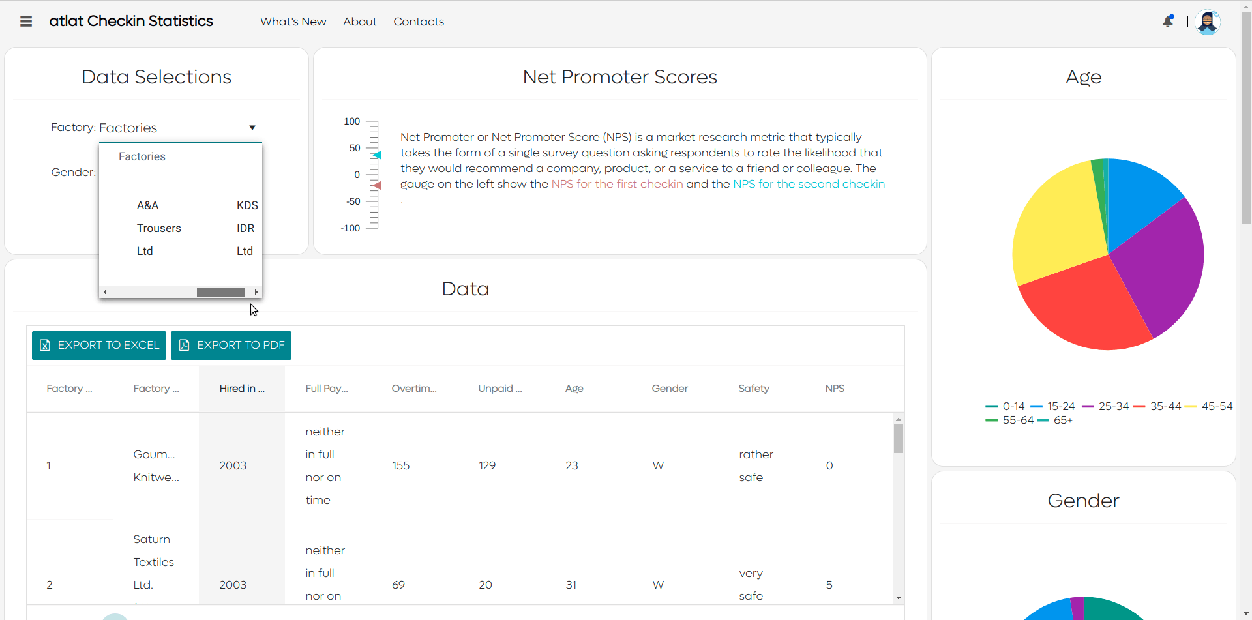This screenshot has width=1252, height=620.
Task: Click the 0-14 color swatch in the Age legend
Action: click(990, 406)
